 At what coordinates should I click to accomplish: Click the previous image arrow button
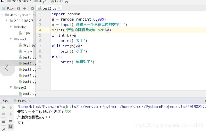(7, 68)
